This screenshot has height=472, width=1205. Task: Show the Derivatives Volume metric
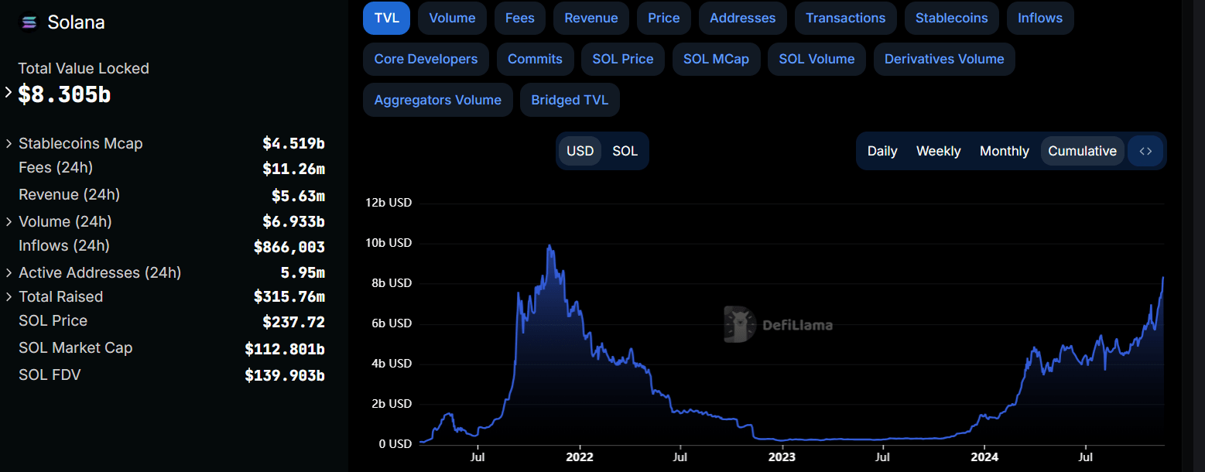944,59
